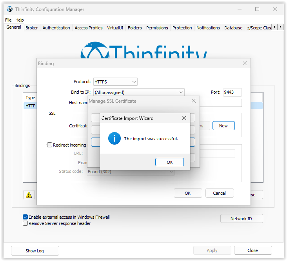Check Remove Server response header
The image size is (287, 261).
pyautogui.click(x=25, y=223)
